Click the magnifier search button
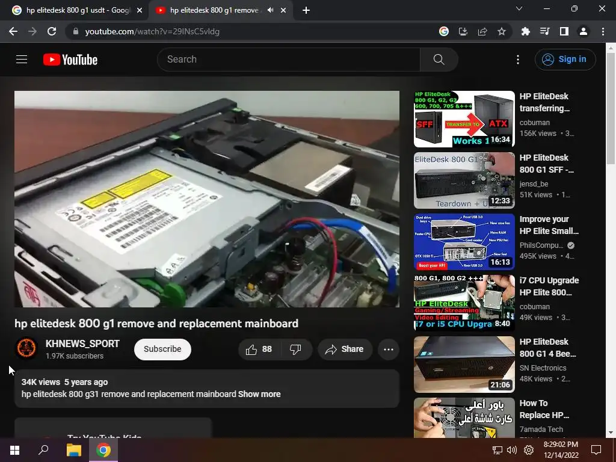The height and width of the screenshot is (462, 616). [x=439, y=60]
